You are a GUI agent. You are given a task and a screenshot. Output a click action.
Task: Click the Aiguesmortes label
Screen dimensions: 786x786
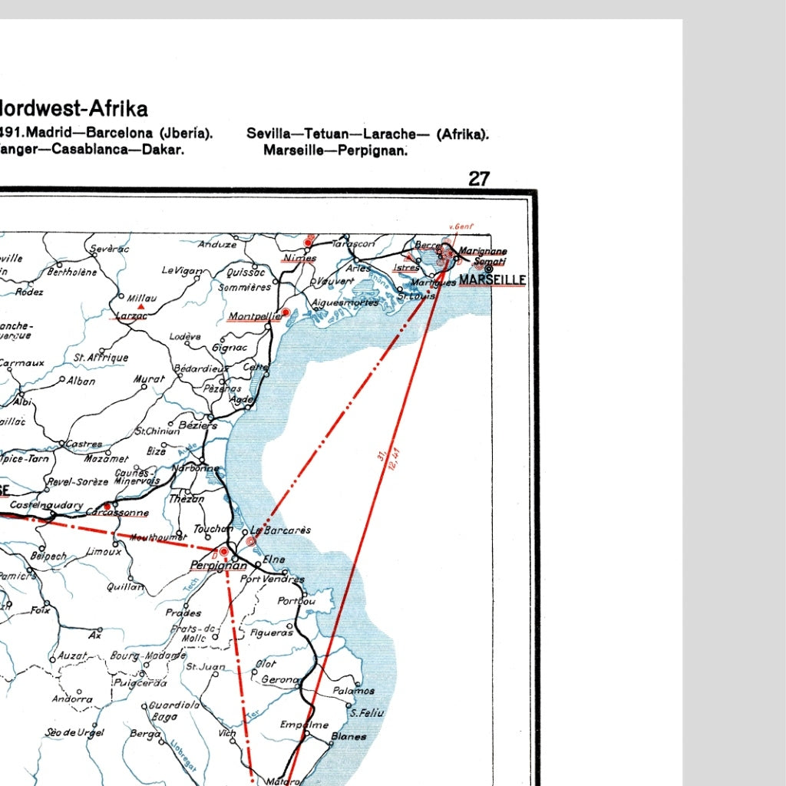point(345,302)
